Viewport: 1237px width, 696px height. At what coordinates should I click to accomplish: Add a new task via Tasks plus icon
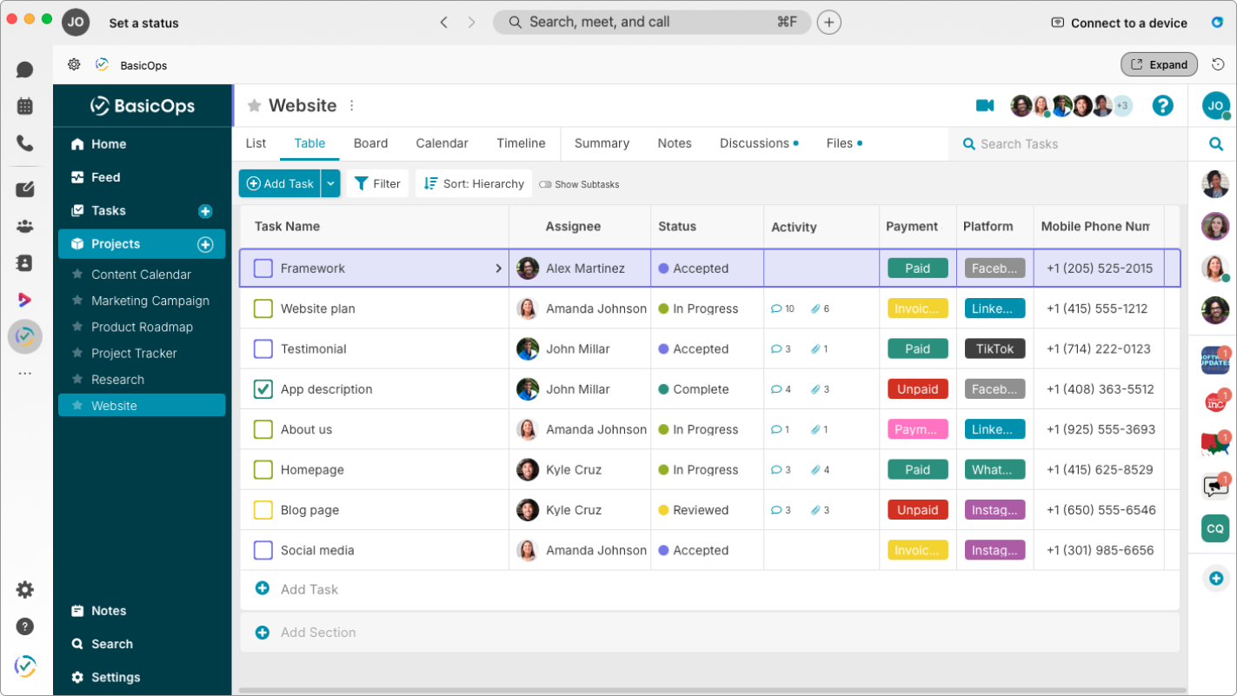pyautogui.click(x=205, y=211)
